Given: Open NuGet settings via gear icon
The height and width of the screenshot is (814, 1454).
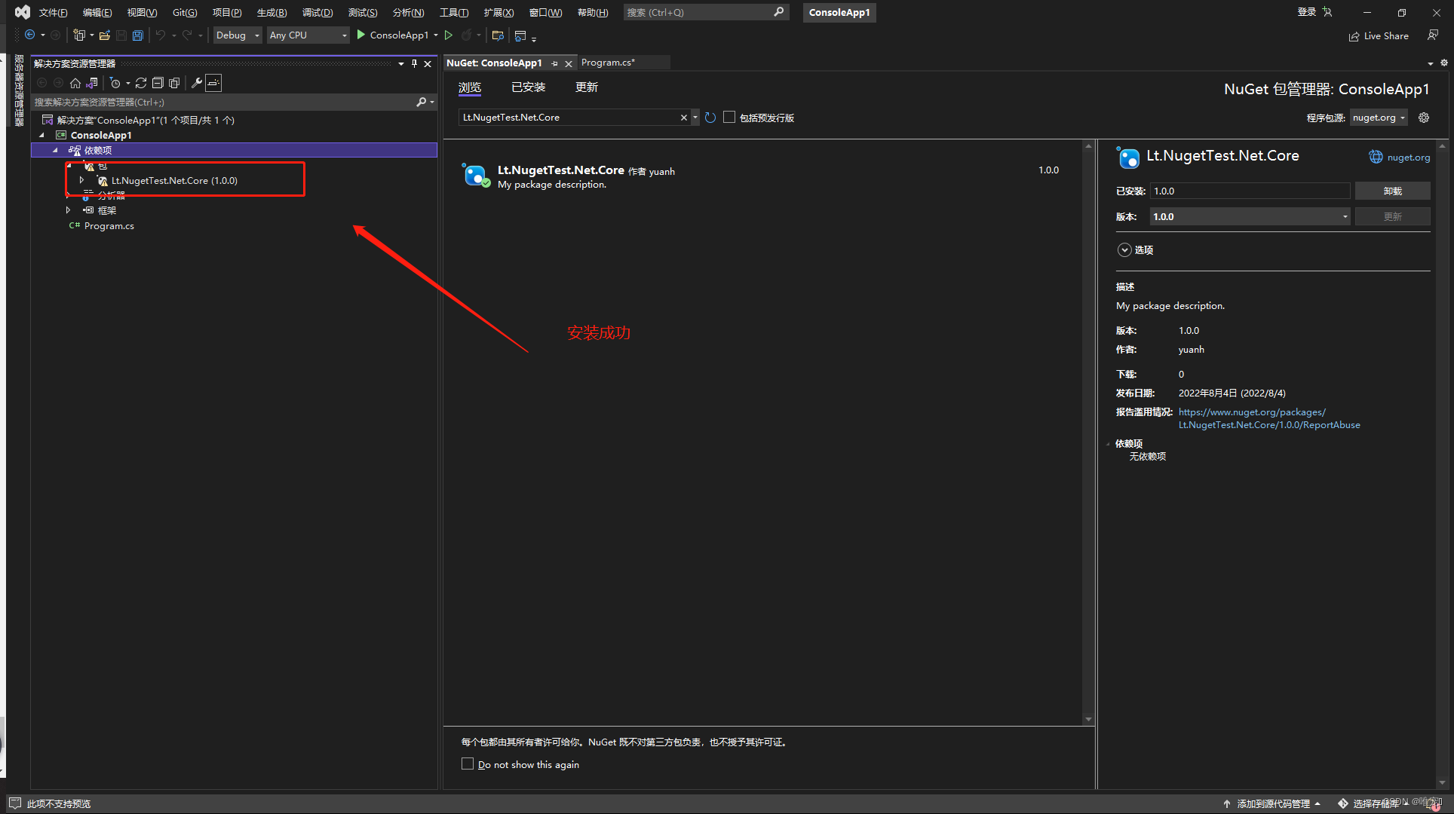Looking at the screenshot, I should 1424,118.
